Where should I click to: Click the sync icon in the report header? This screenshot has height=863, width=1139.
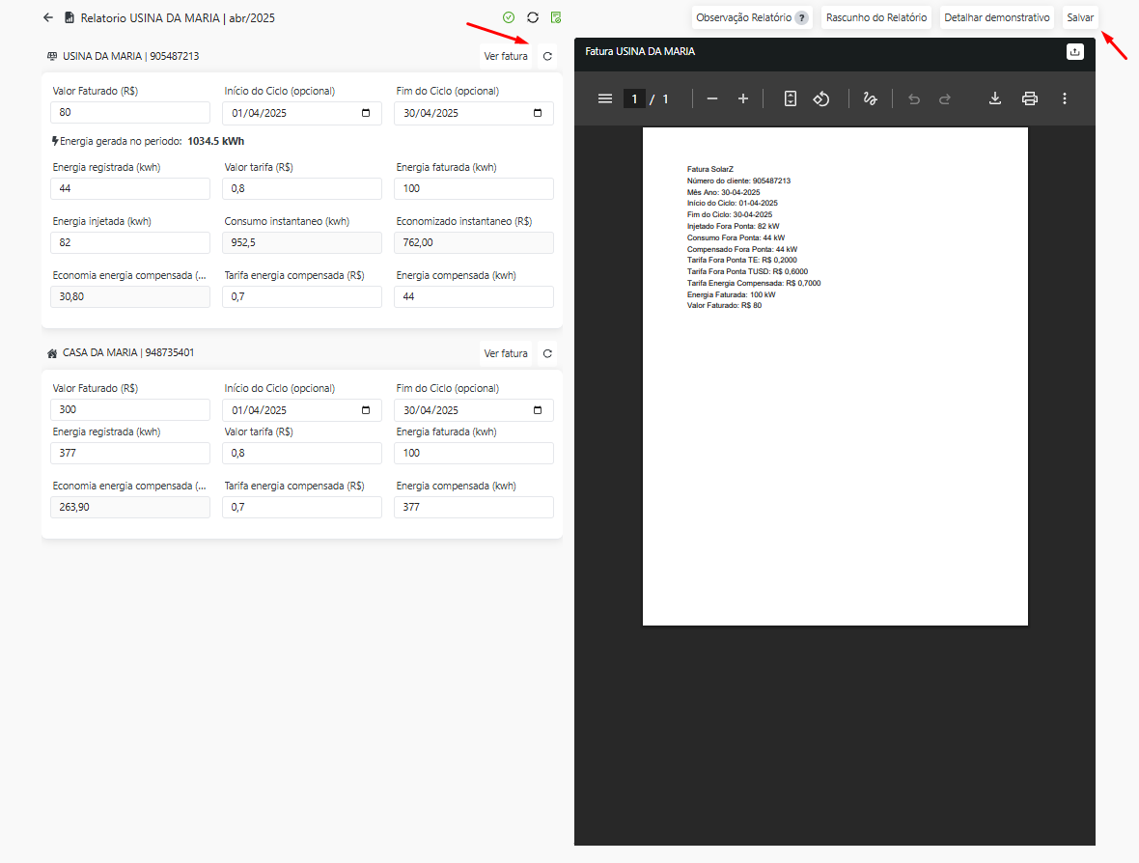(533, 17)
